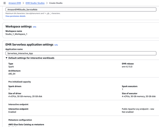Select the Pre-initialized capacity heading
The width and height of the screenshot is (159, 127).
(x=20, y=82)
